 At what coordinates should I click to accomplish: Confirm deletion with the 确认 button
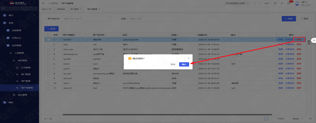point(184,64)
